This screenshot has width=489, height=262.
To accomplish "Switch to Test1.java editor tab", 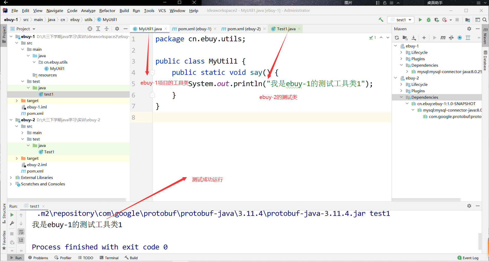I will coord(286,29).
